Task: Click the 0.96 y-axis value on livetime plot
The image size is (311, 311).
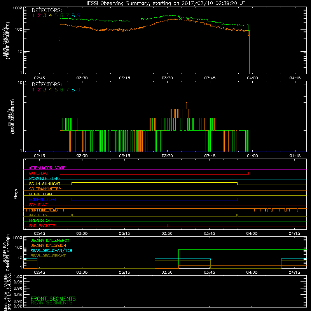Action: coord(18,288)
